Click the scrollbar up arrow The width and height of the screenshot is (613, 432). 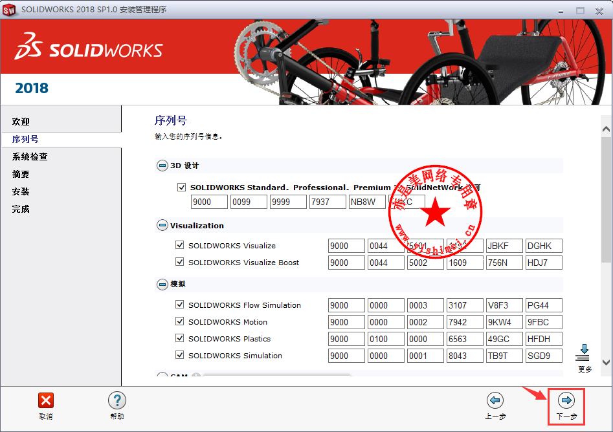(606, 129)
